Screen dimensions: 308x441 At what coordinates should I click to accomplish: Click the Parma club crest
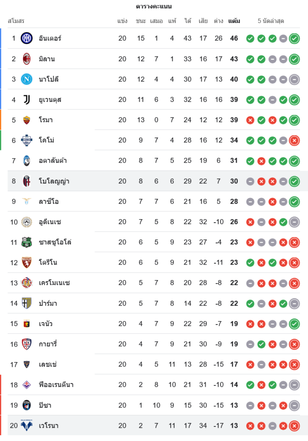click(x=27, y=303)
